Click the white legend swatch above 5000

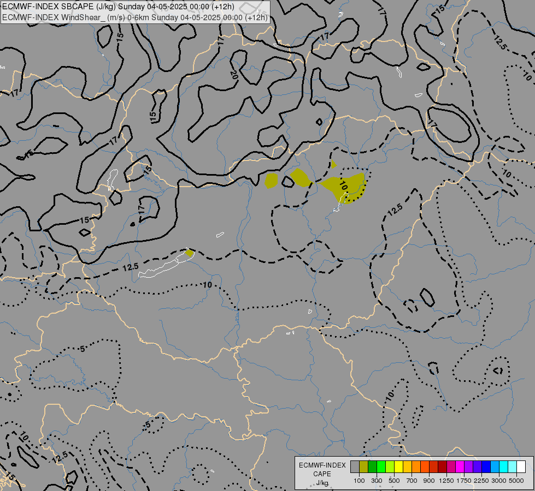pyautogui.click(x=521, y=467)
